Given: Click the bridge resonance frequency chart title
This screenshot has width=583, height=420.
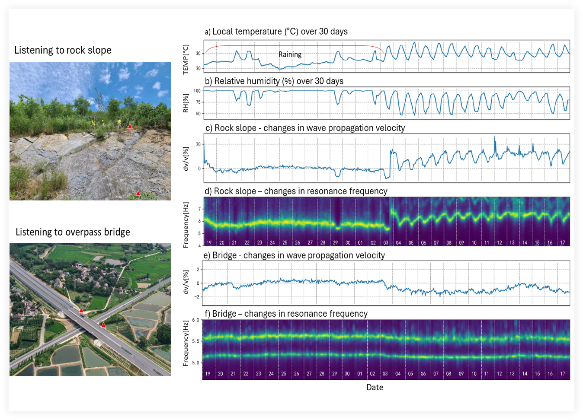Looking at the screenshot, I should pos(285,314).
